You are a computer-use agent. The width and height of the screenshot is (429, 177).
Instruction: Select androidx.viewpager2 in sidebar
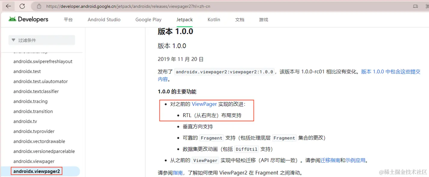coord(37,171)
